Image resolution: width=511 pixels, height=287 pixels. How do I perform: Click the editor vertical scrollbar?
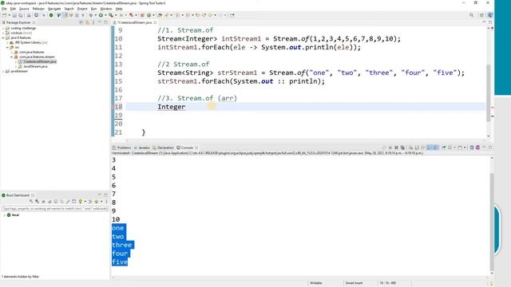coord(488,93)
